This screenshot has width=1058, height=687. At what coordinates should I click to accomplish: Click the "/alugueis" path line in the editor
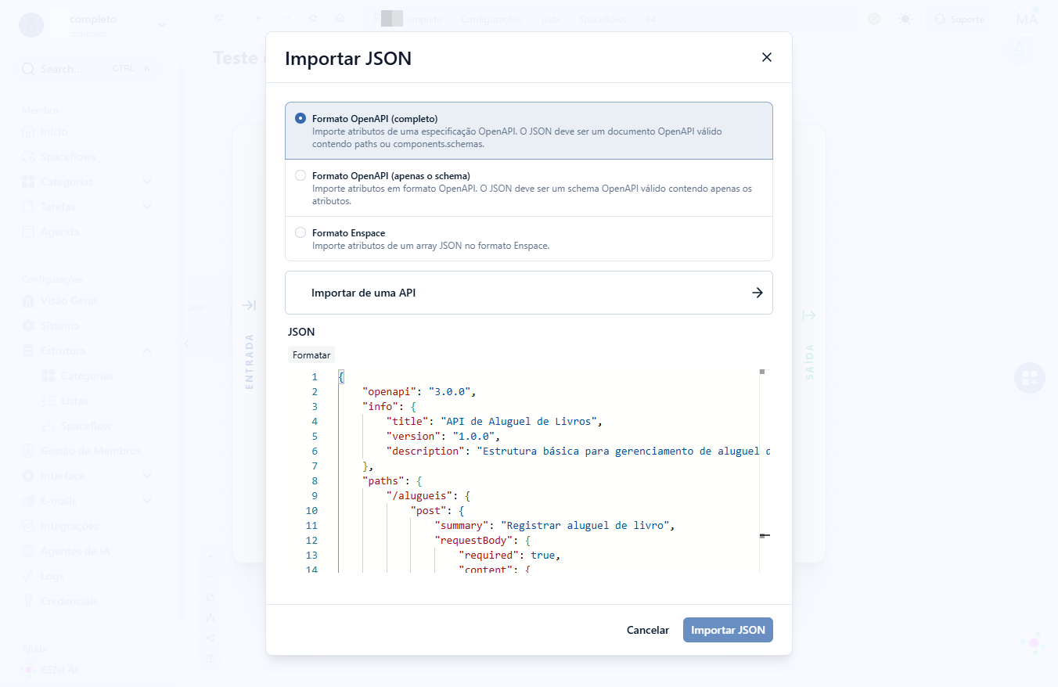coord(427,495)
